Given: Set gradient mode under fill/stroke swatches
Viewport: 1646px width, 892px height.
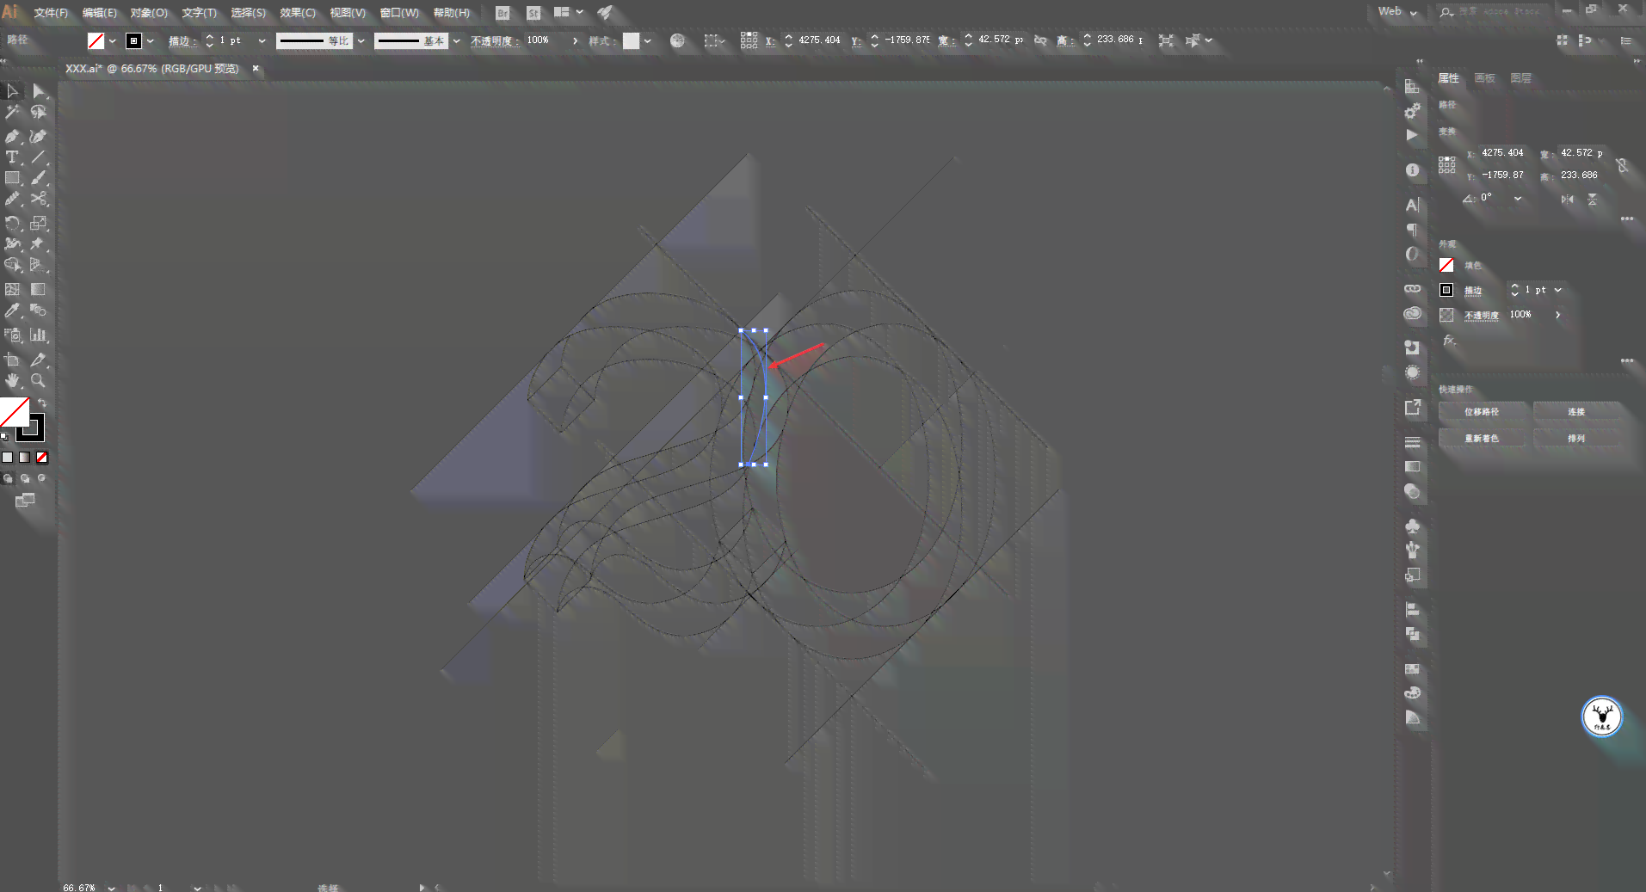Looking at the screenshot, I should 25,458.
